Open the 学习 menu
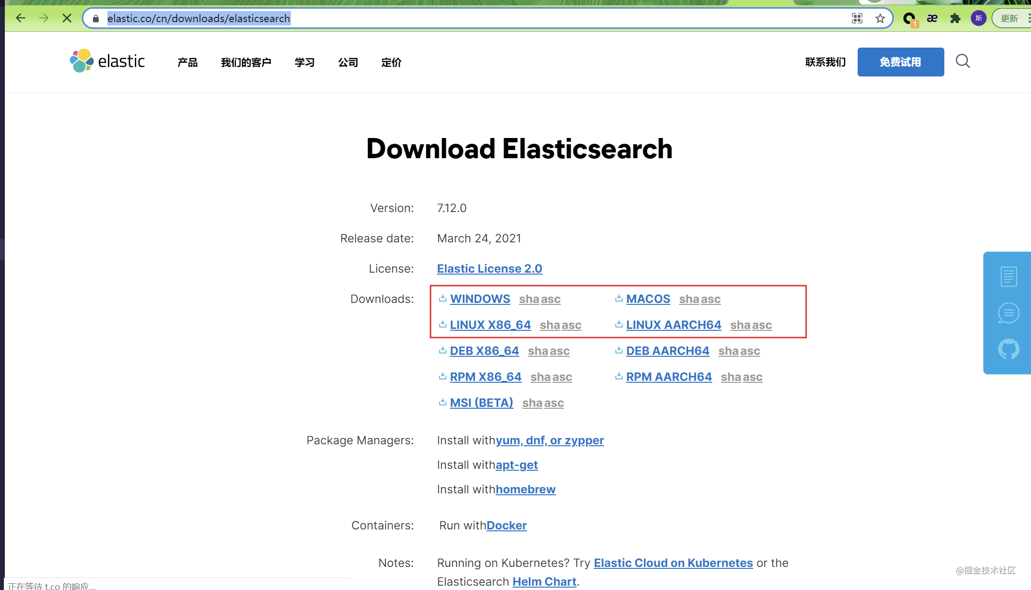Viewport: 1031px width, 590px height. [304, 63]
